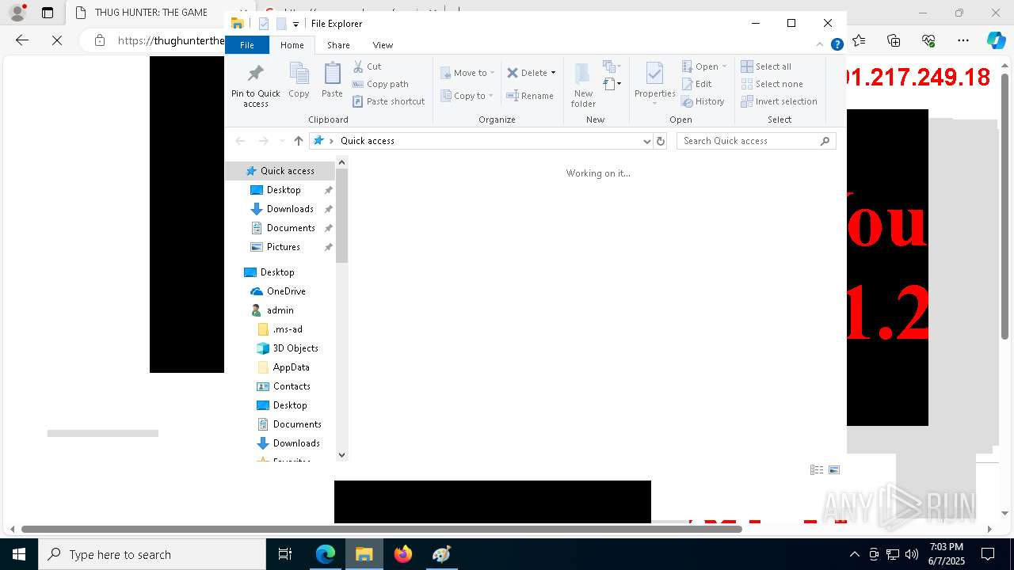Click the Delete ribbon button

pyautogui.click(x=527, y=73)
